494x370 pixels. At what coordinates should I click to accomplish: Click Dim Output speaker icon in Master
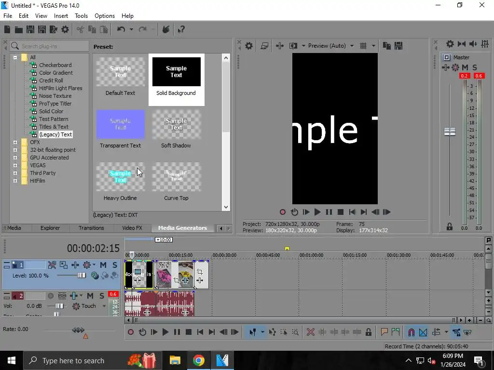pos(473,44)
